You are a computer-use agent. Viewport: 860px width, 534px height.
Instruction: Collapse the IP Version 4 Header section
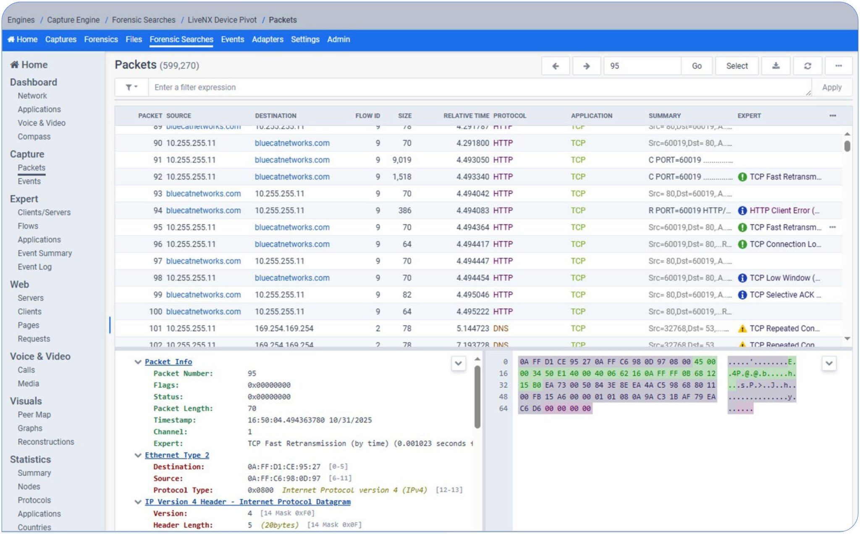click(137, 502)
